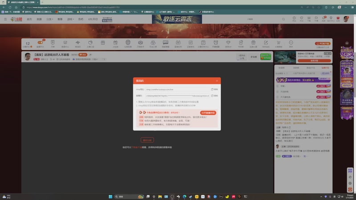Open the pencil edit icon in toolbar
The width and height of the screenshot is (356, 200).
coord(266,43)
